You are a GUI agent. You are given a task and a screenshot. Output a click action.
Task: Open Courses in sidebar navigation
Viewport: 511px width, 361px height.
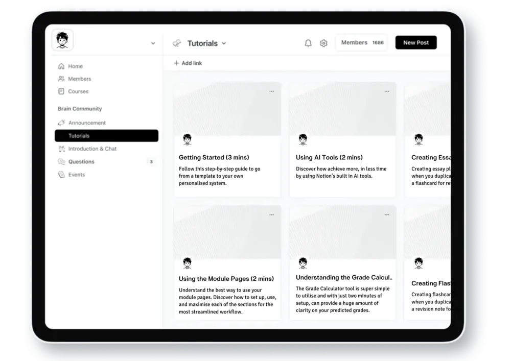(107, 91)
